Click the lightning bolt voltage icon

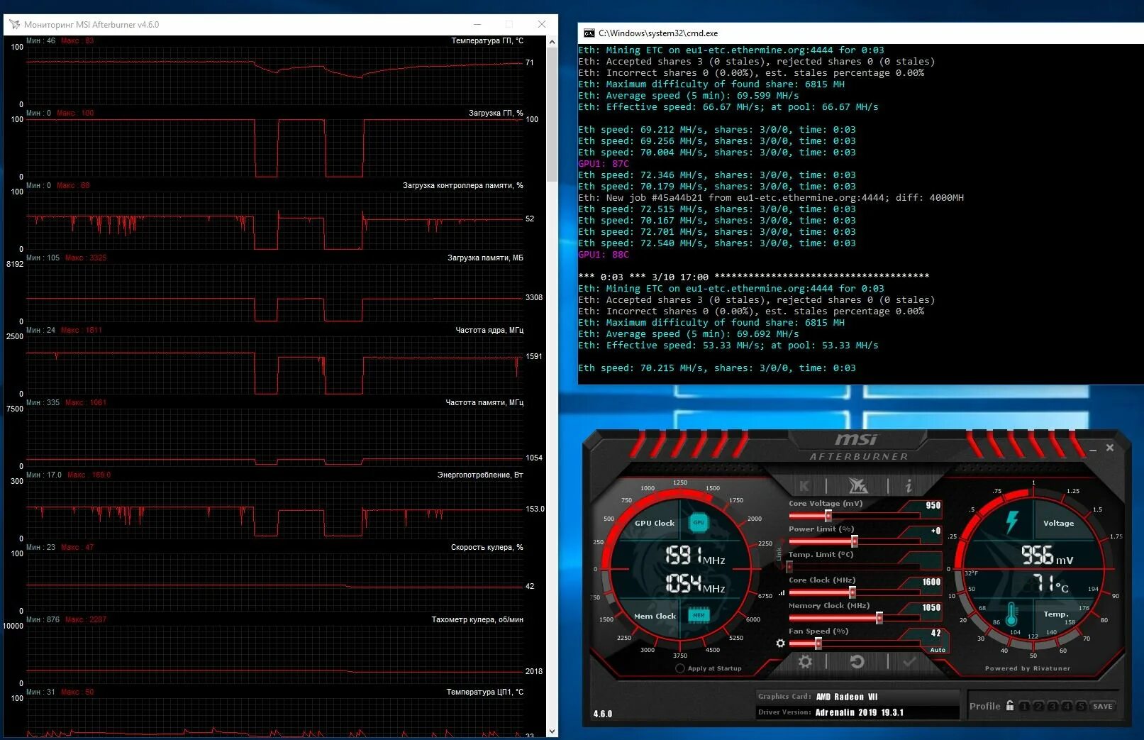point(1012,522)
